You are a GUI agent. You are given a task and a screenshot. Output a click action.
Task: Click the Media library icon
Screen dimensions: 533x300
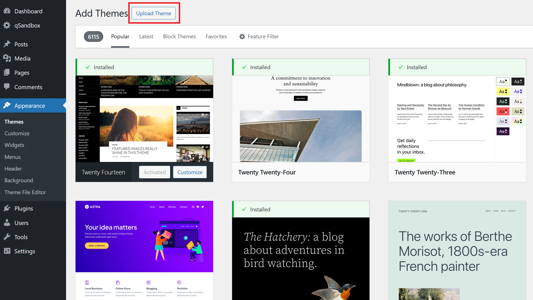[x=7, y=58]
